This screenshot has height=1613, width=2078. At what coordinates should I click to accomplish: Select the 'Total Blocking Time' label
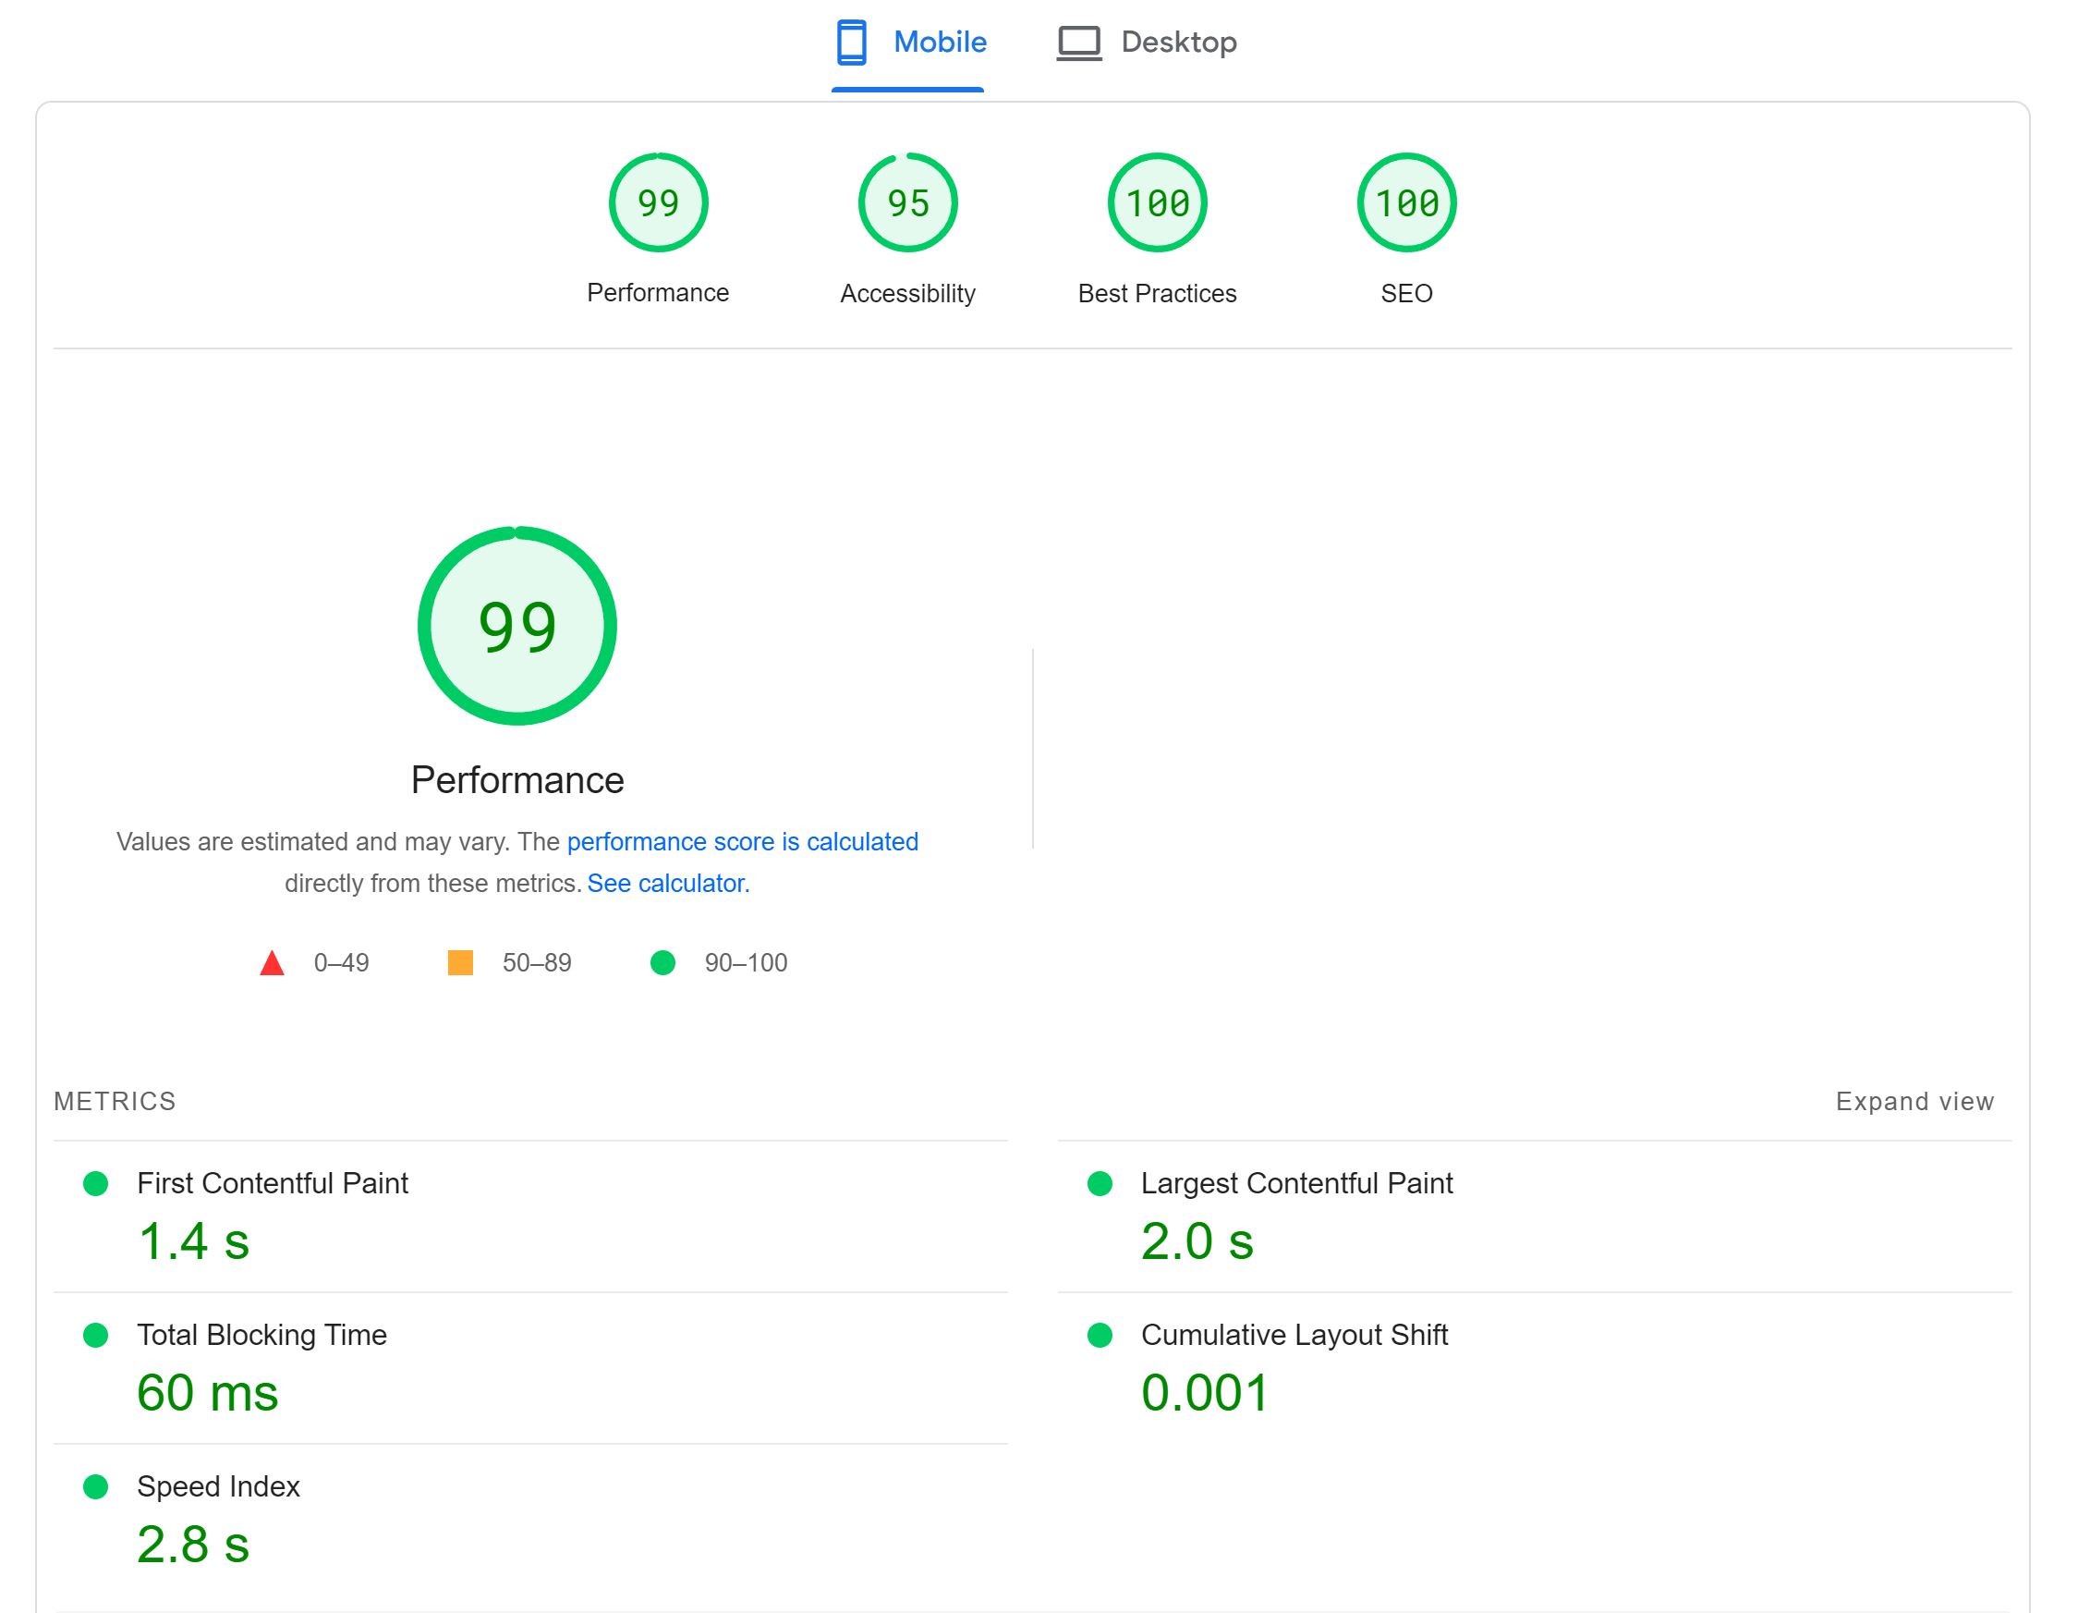tap(261, 1335)
